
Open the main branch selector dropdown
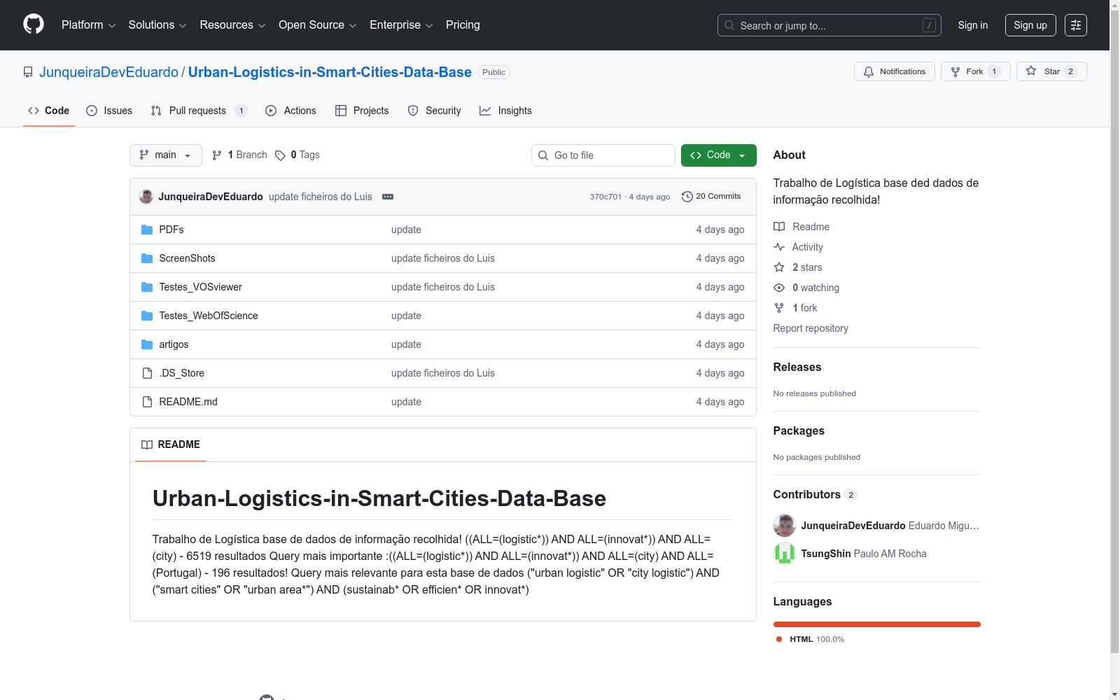166,155
